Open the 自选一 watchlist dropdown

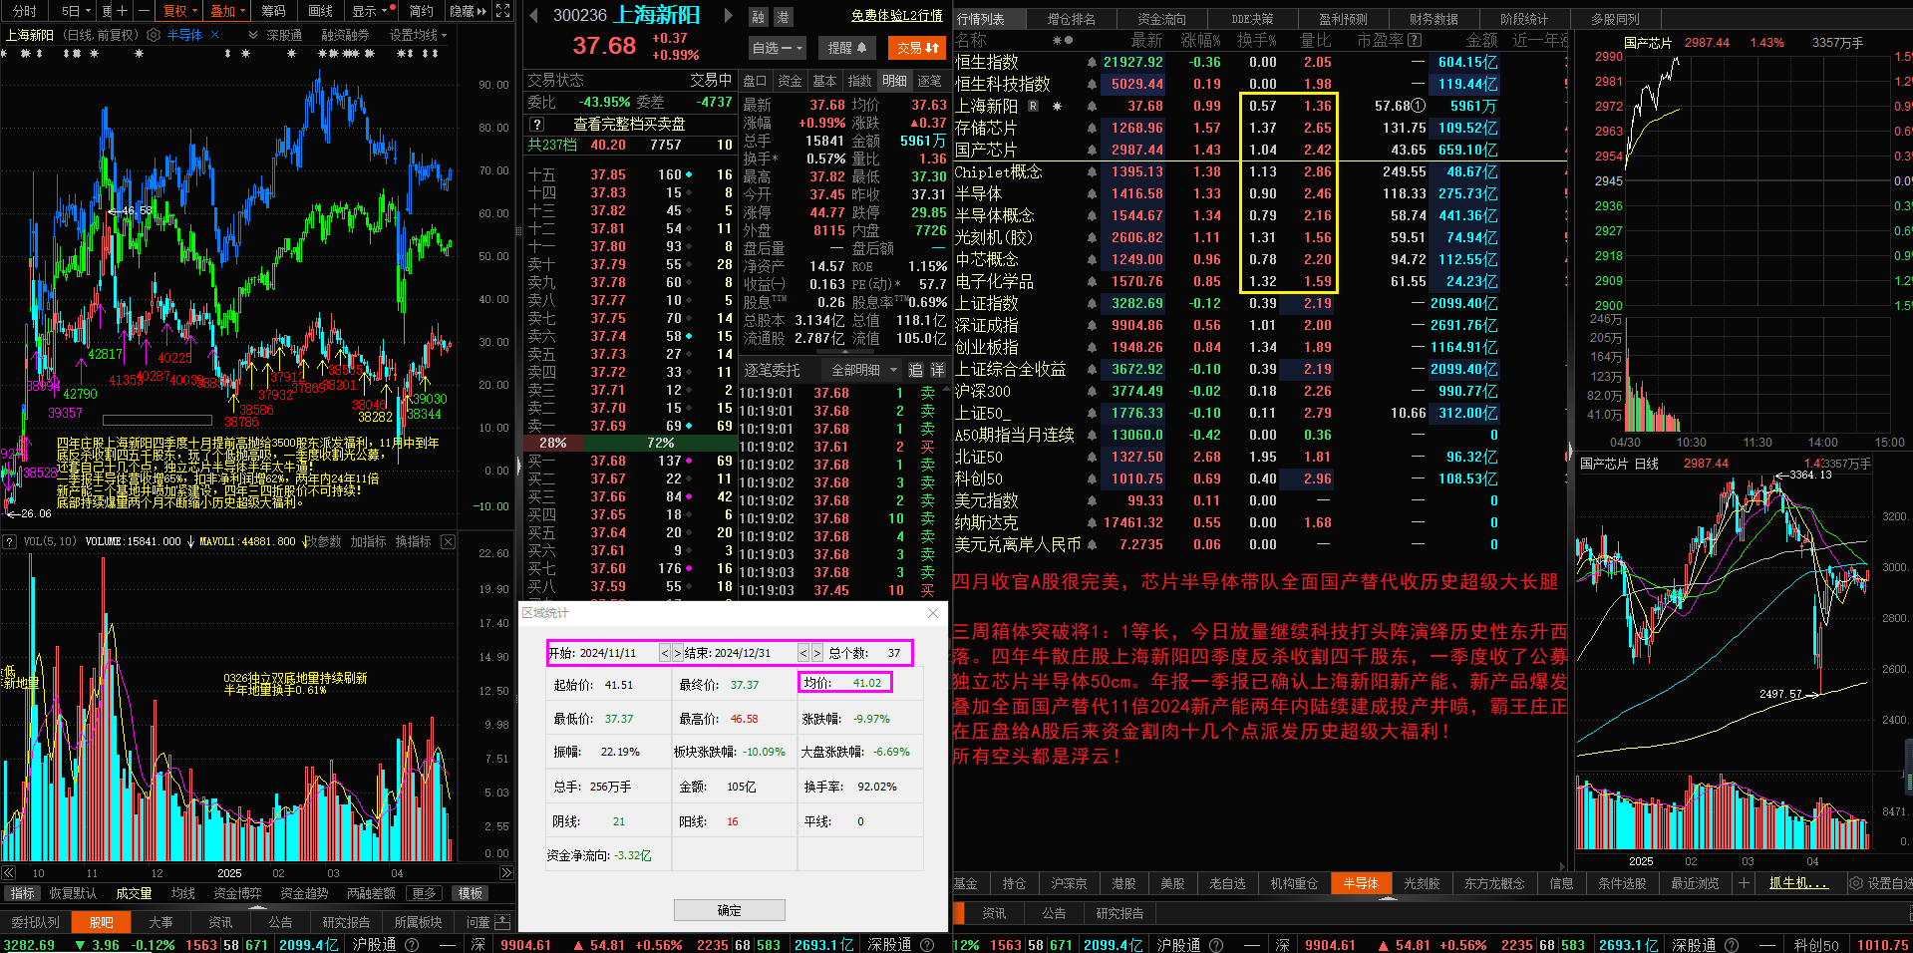(x=778, y=47)
